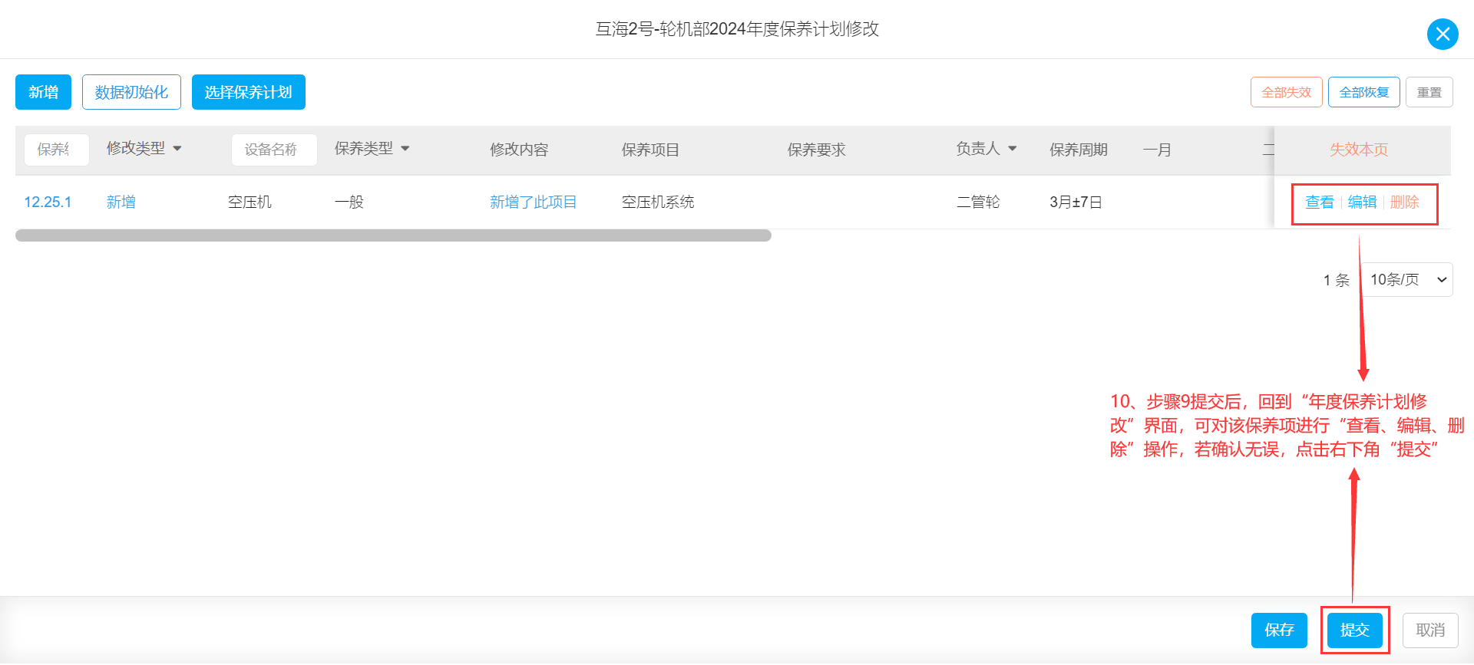Click the 取消 button
This screenshot has height=665, width=1474.
point(1430,630)
